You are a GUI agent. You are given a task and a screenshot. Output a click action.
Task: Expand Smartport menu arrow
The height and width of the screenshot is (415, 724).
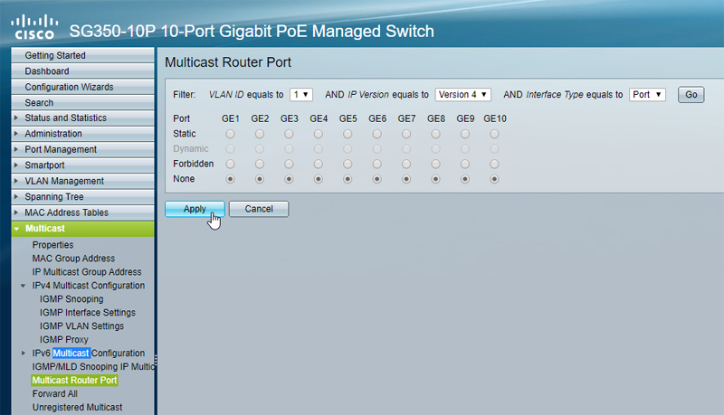tap(16, 165)
